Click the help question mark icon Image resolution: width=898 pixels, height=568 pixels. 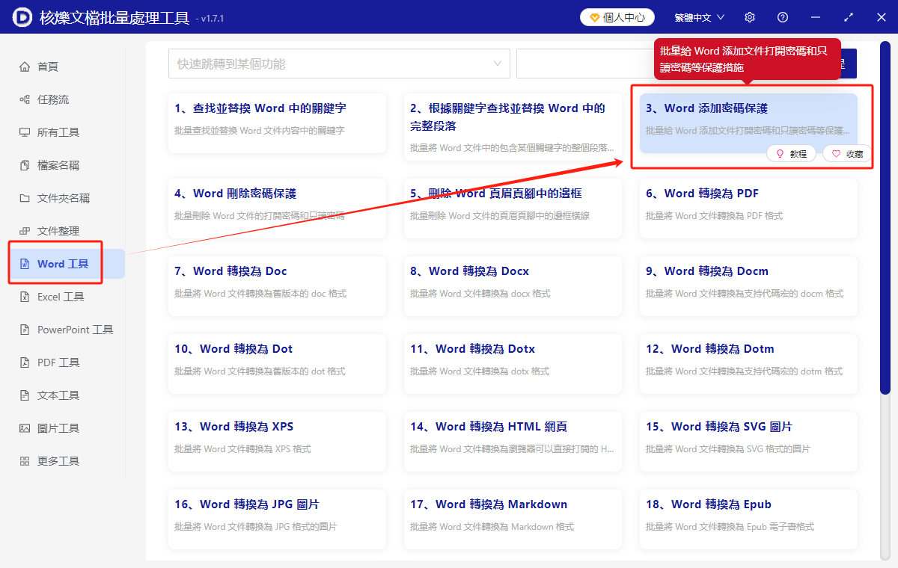click(782, 16)
